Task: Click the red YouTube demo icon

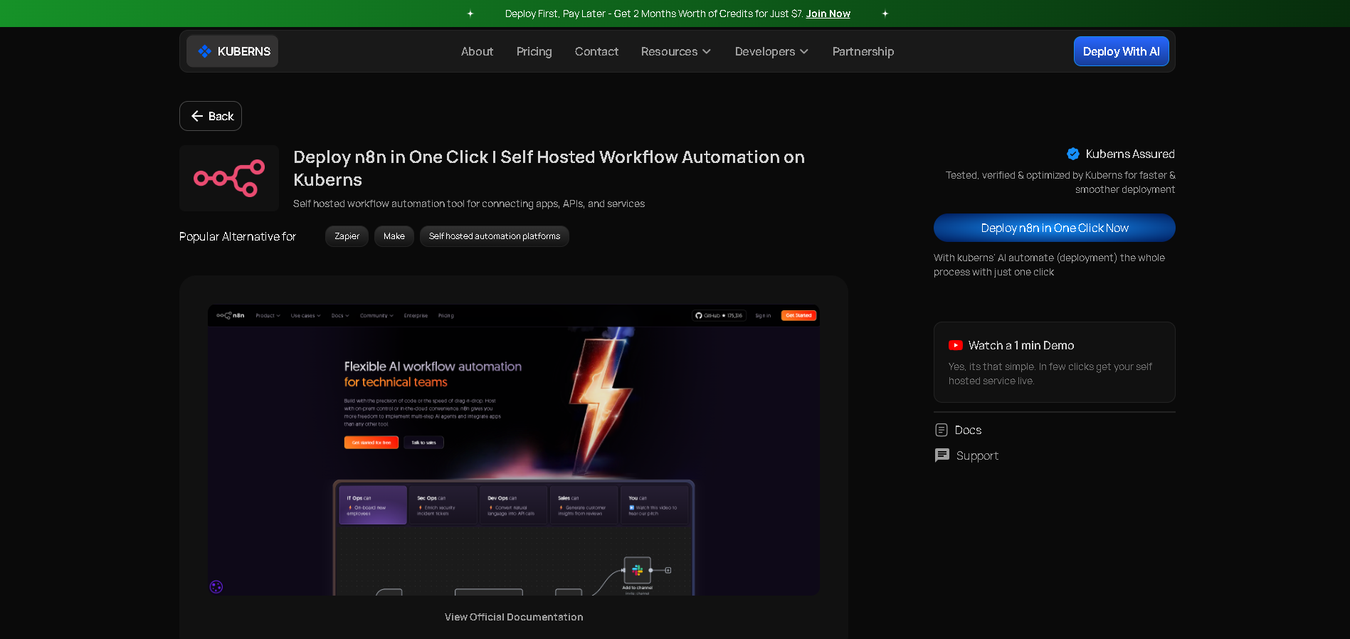Action: 955,345
